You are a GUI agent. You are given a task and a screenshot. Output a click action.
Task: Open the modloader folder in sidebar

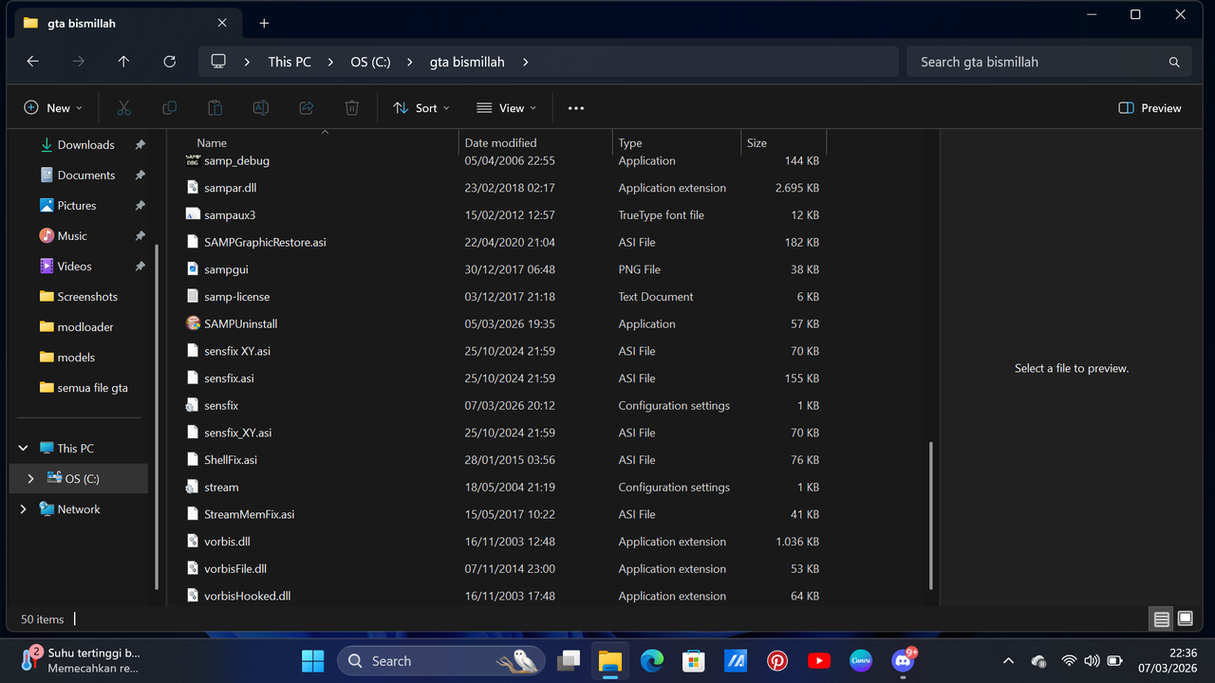(x=84, y=327)
